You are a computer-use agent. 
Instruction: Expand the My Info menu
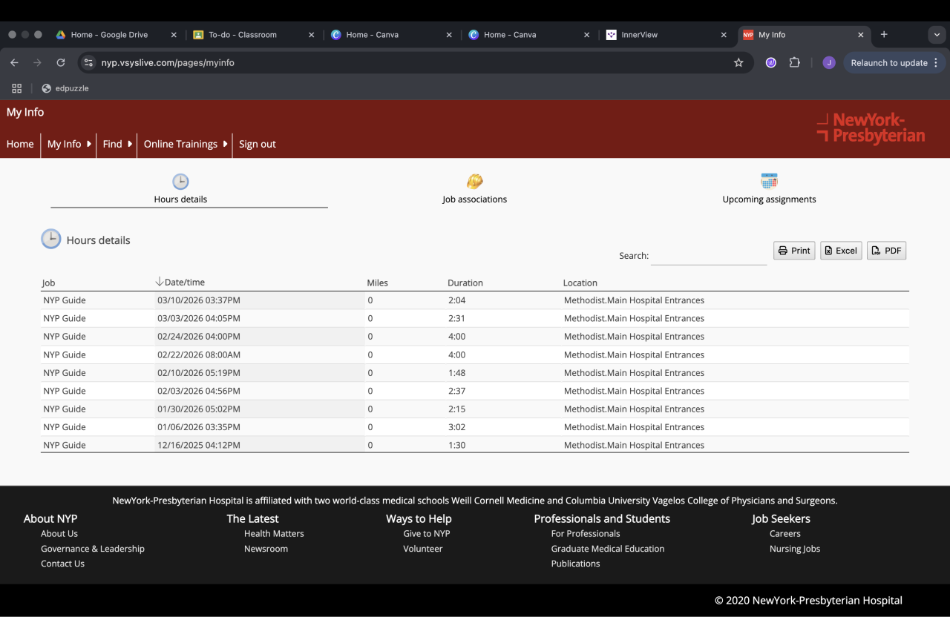coord(69,144)
